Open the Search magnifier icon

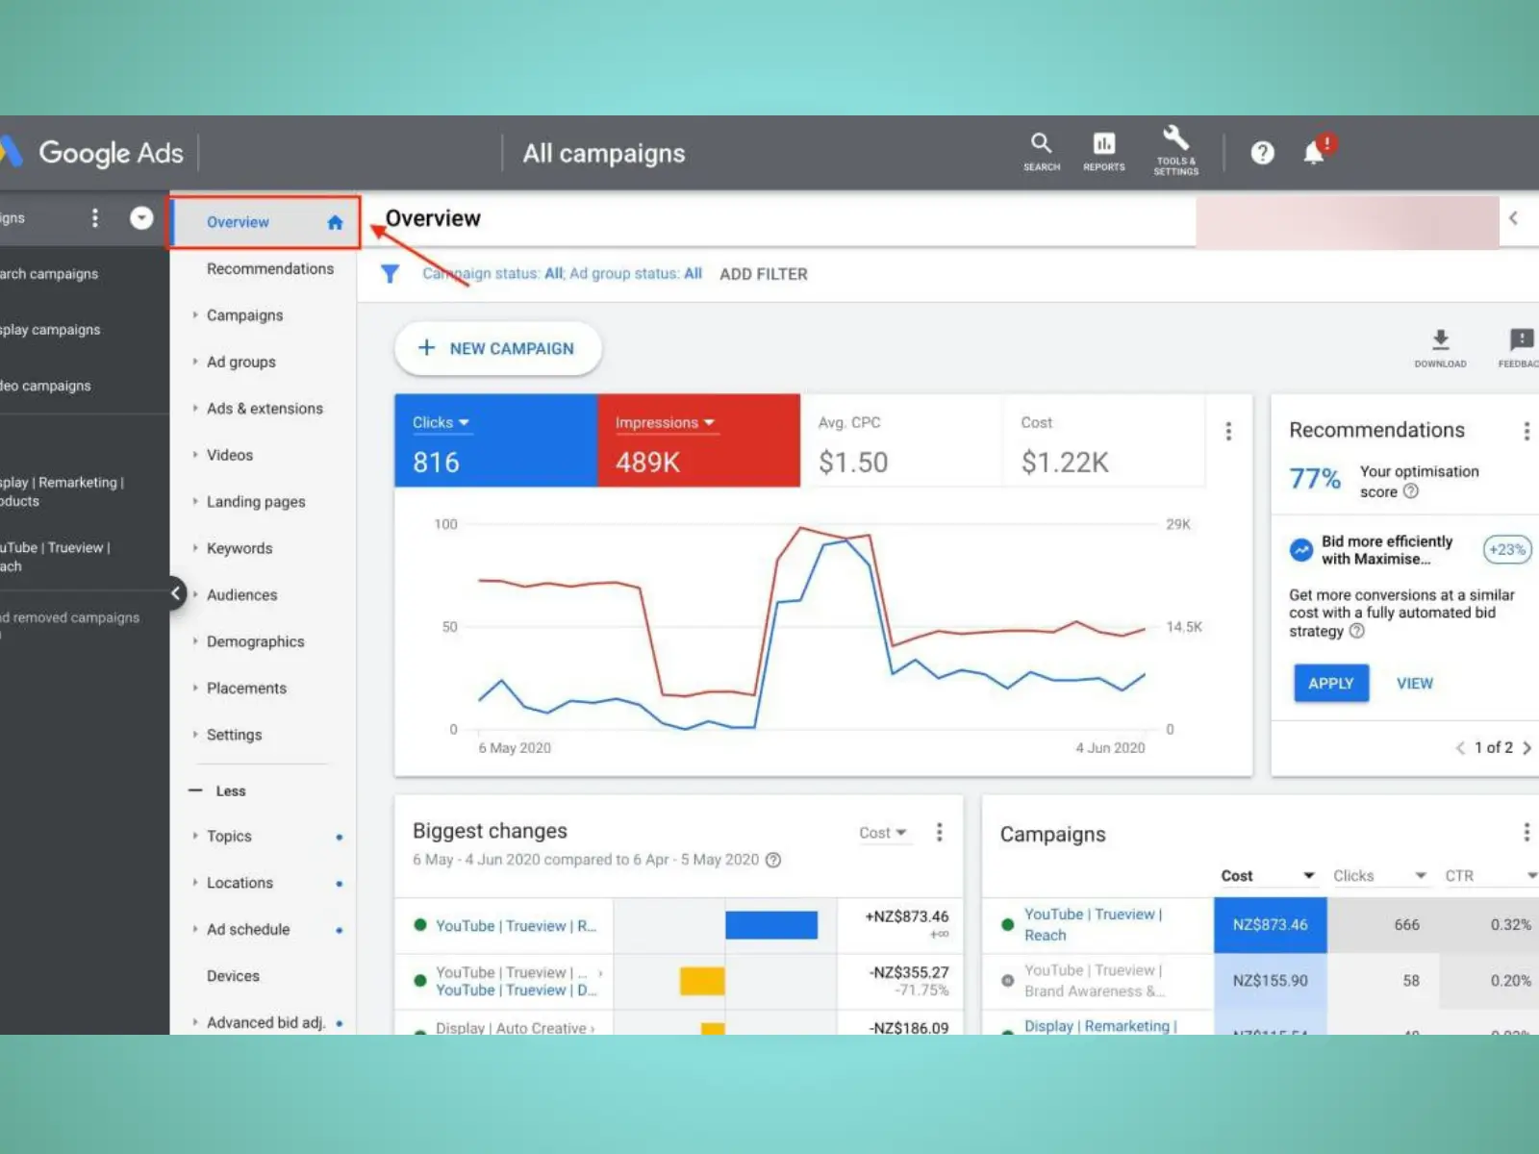coord(1041,151)
